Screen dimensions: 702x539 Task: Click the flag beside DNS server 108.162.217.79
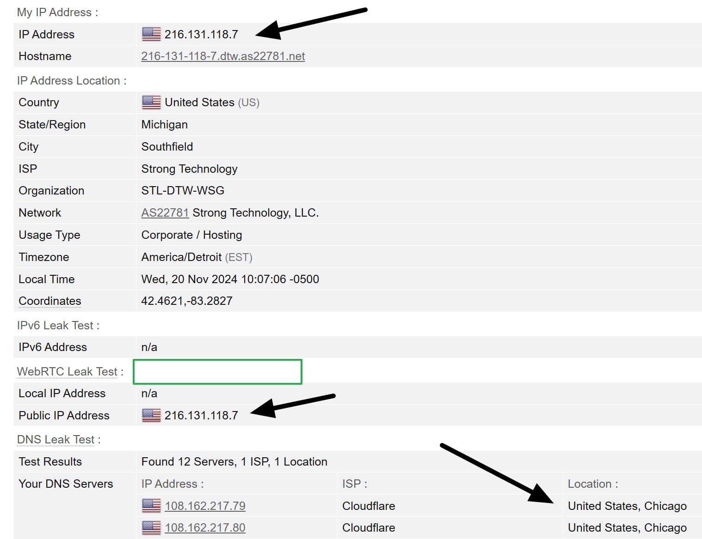point(150,506)
